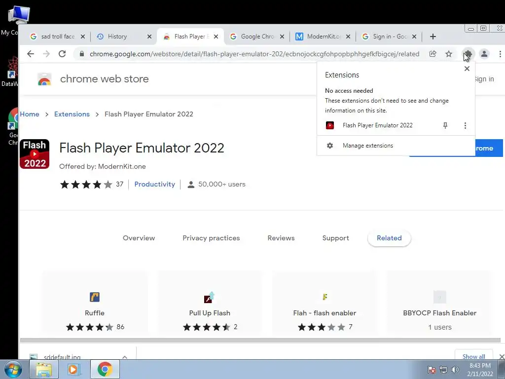Expand the sddefault.jpg download options arrow

(x=125, y=357)
